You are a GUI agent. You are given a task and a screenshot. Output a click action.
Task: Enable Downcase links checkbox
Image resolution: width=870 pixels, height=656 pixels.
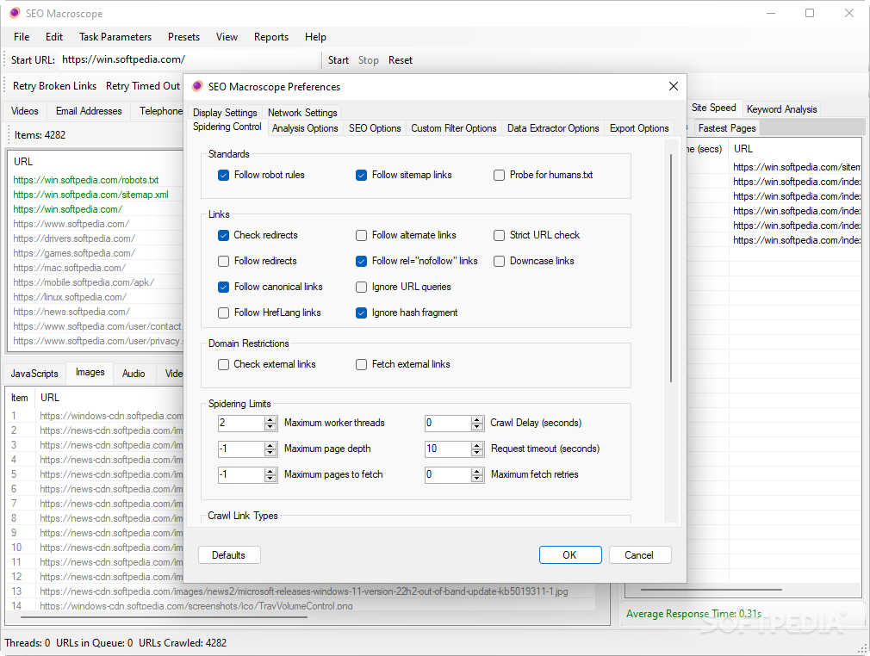pos(499,261)
